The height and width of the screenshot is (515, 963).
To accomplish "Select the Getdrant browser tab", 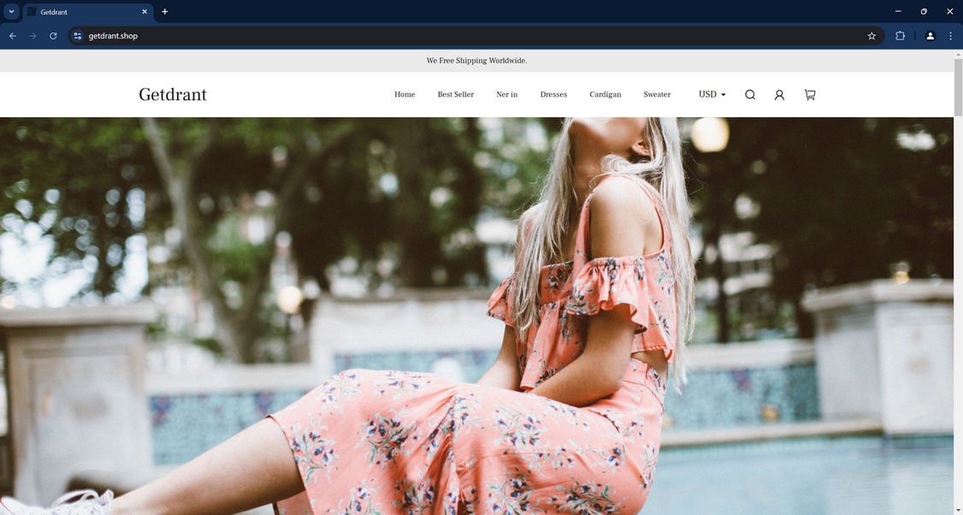I will coord(88,12).
